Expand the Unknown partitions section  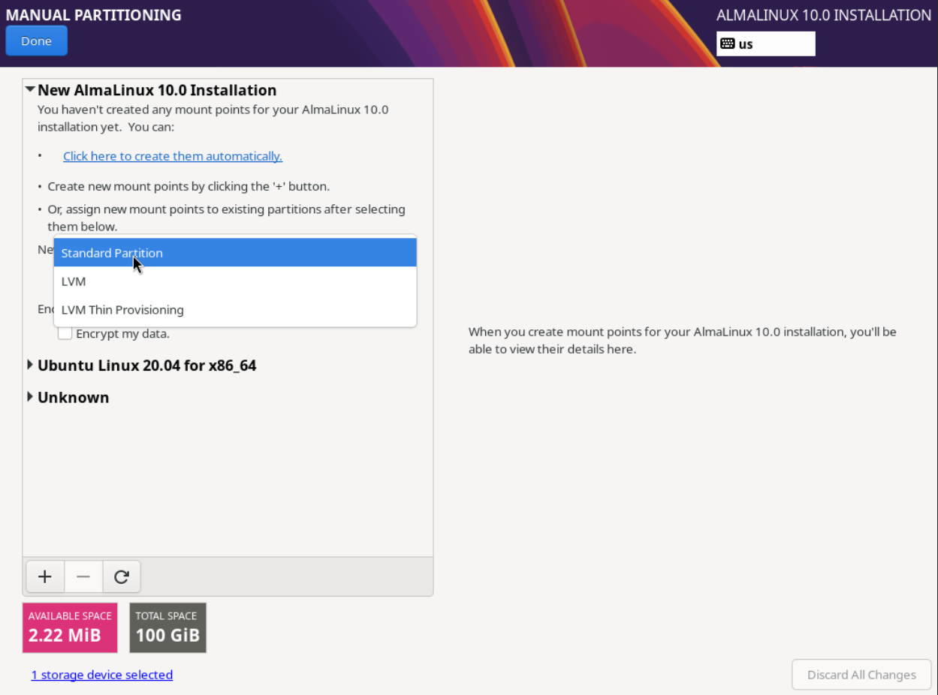tap(30, 397)
